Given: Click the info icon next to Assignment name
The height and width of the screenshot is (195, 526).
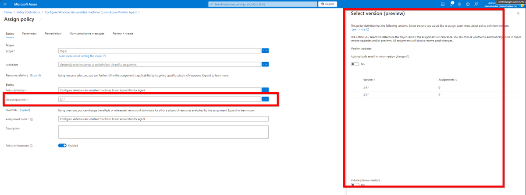Looking at the screenshot, I should (32, 119).
